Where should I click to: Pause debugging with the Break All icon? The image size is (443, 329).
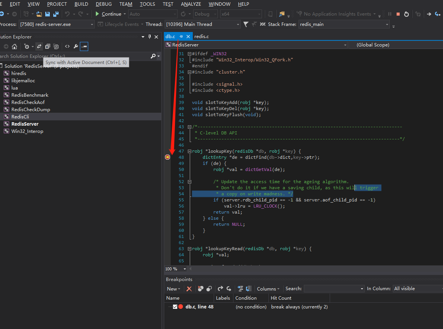(x=389, y=14)
